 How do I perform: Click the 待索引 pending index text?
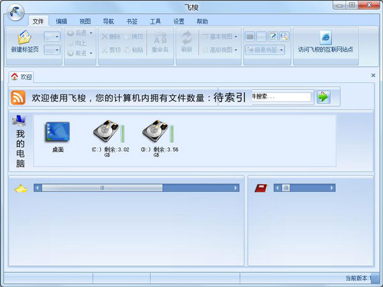(229, 98)
